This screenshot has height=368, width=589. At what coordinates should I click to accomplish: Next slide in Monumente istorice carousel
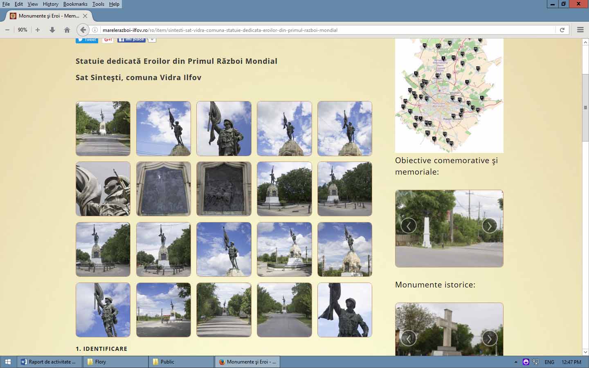(490, 339)
